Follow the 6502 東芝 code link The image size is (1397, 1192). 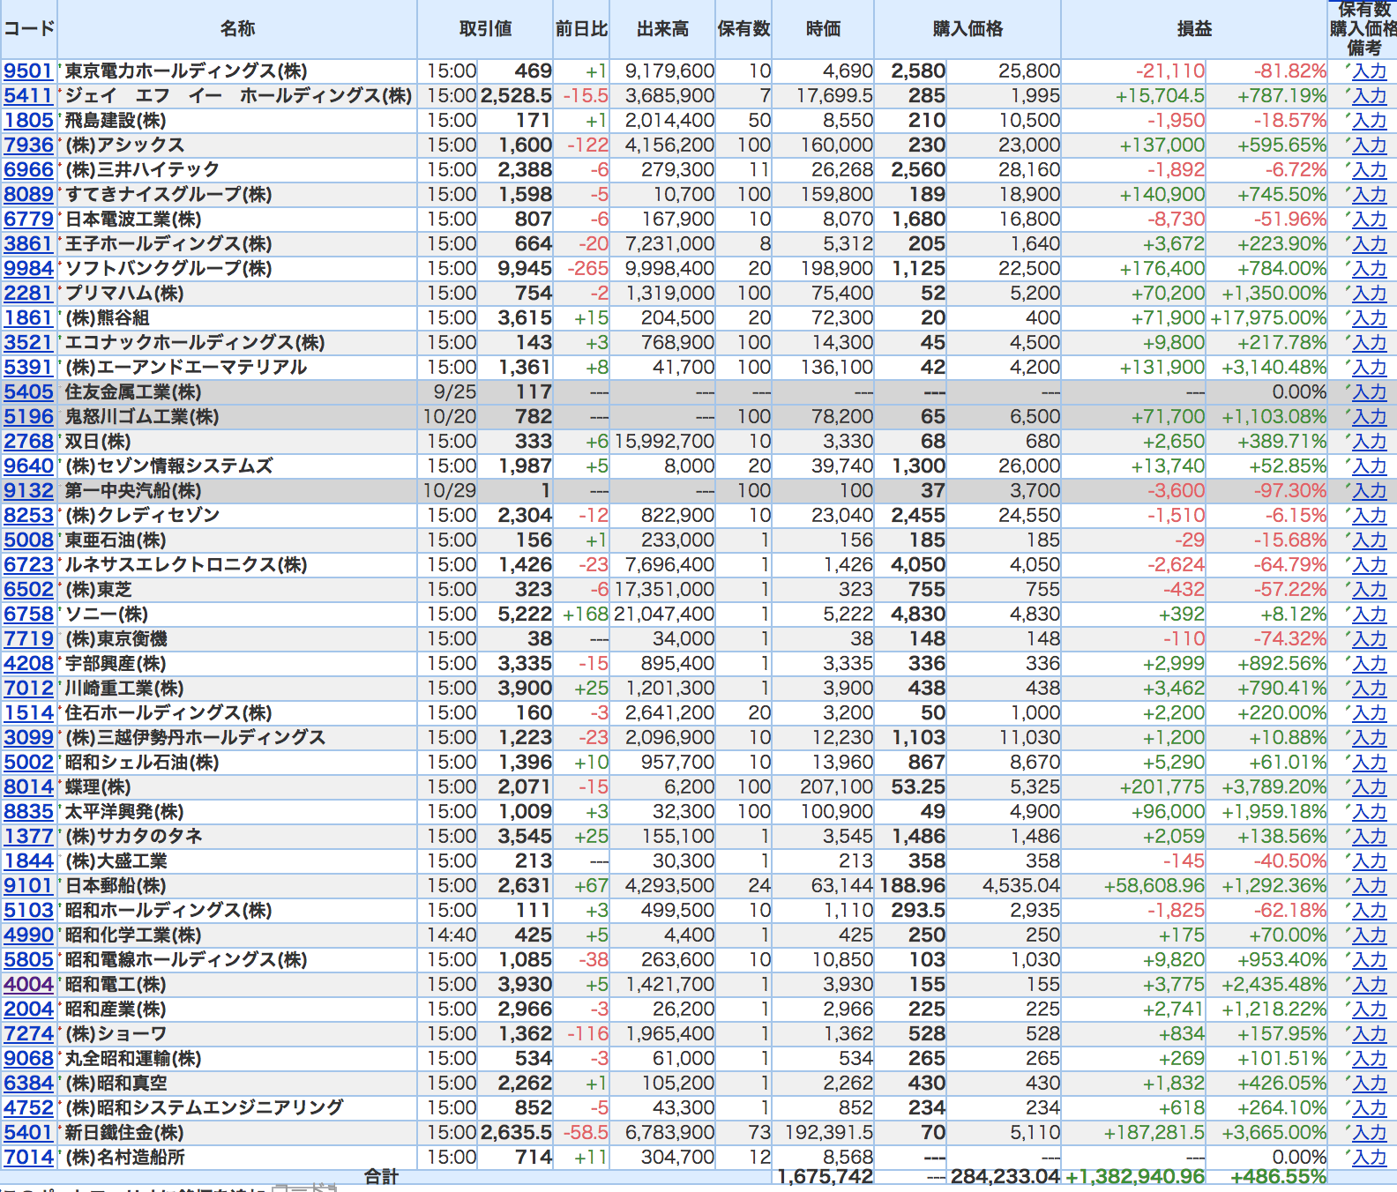pyautogui.click(x=28, y=590)
